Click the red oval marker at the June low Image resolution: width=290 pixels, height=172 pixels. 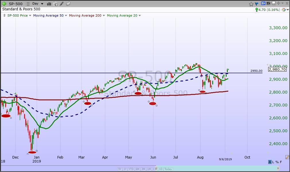(x=153, y=104)
